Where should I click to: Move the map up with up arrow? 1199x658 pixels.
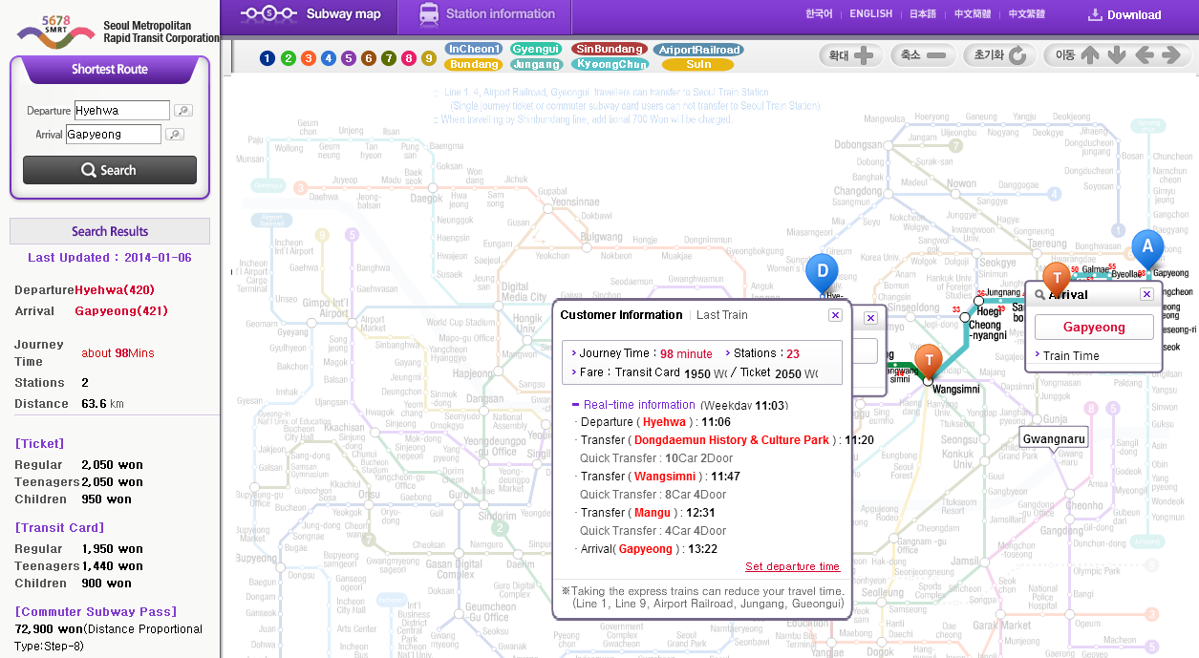click(1090, 55)
